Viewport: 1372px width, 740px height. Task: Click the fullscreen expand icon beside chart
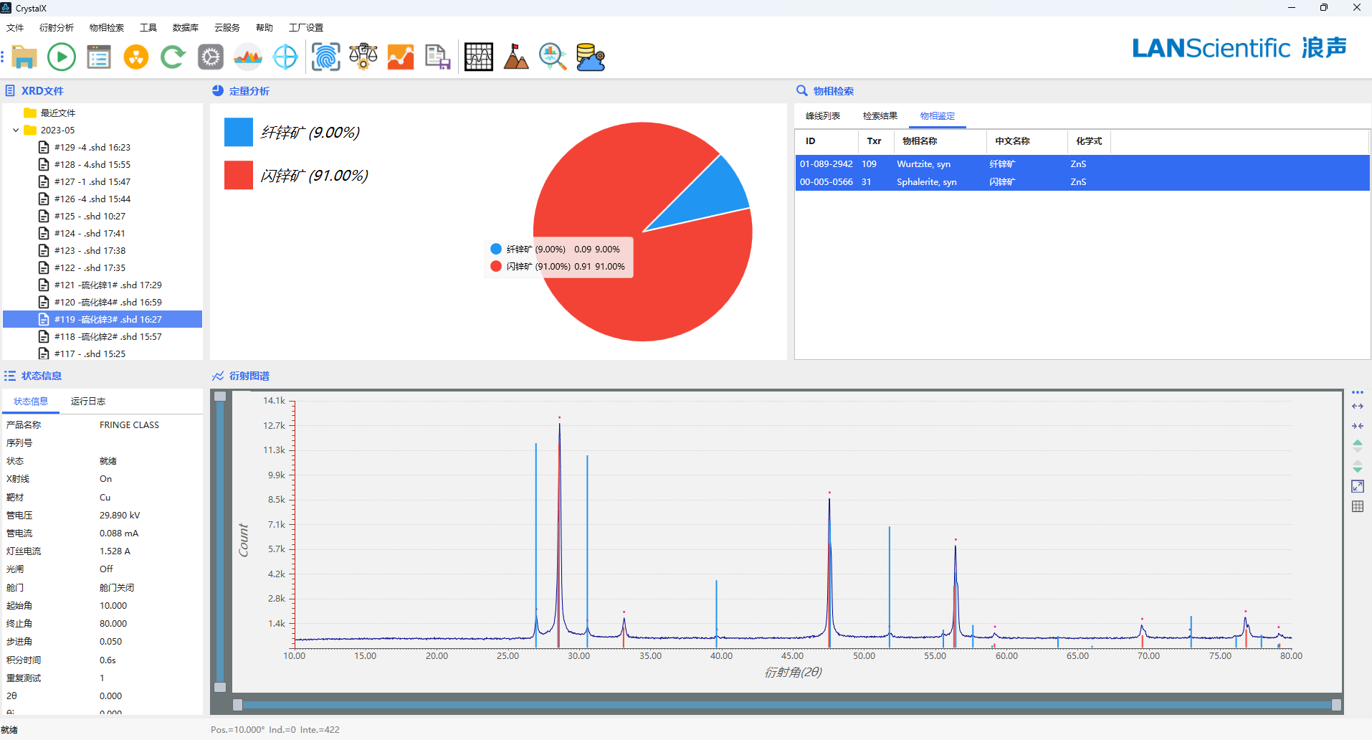click(1357, 486)
